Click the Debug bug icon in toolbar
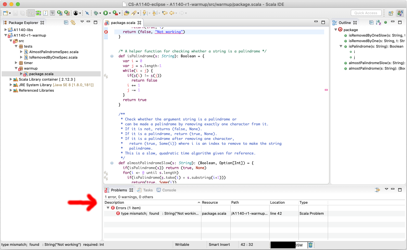Viewport: 407px width, 250px height. click(96, 13)
